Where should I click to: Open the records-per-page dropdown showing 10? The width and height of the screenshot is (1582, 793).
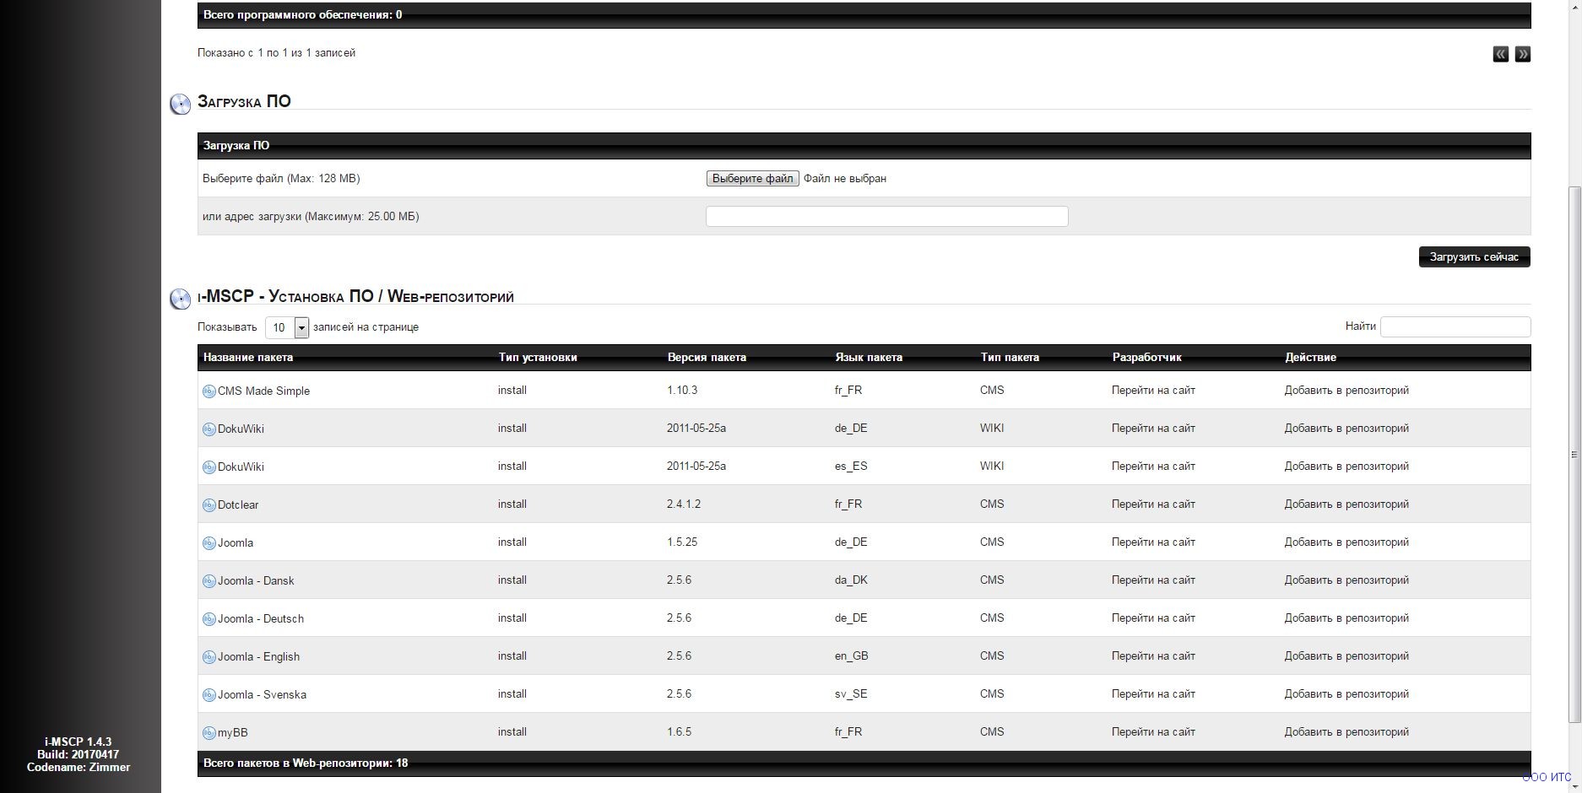point(287,327)
